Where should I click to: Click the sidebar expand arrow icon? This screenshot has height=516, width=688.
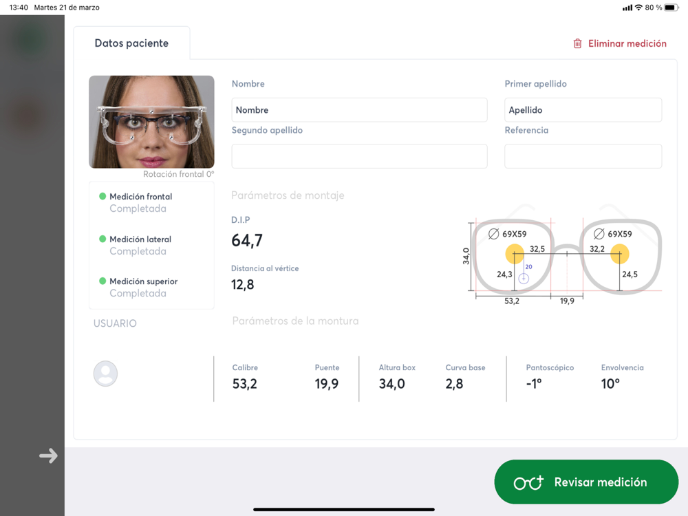[48, 455]
